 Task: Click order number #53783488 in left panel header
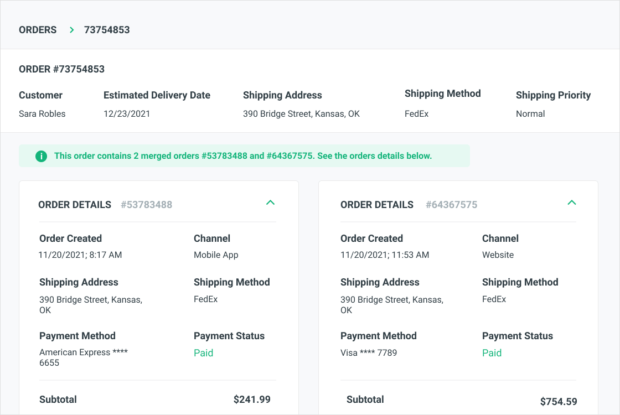(146, 205)
